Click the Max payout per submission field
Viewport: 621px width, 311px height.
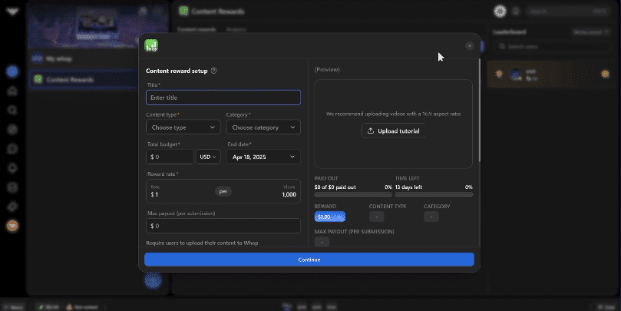click(x=223, y=226)
